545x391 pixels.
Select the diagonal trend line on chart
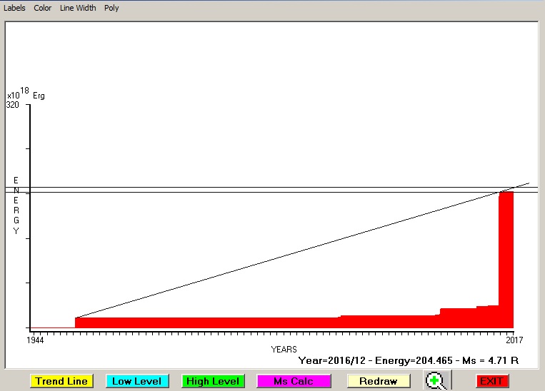(x=286, y=253)
